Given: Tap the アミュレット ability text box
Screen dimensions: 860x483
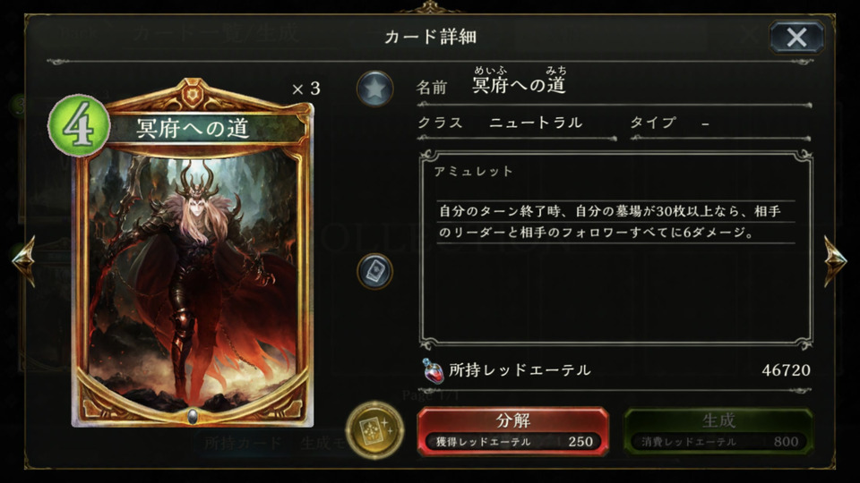Looking at the screenshot, I should [x=615, y=250].
